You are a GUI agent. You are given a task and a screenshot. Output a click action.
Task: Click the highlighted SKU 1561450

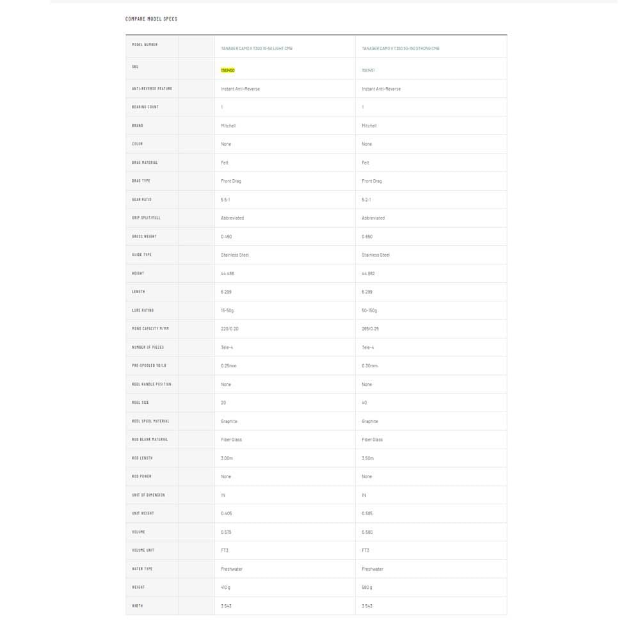click(228, 70)
